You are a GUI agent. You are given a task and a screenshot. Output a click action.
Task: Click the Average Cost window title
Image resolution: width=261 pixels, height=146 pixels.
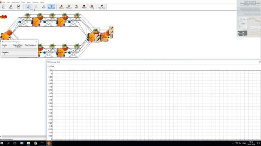click(x=55, y=62)
